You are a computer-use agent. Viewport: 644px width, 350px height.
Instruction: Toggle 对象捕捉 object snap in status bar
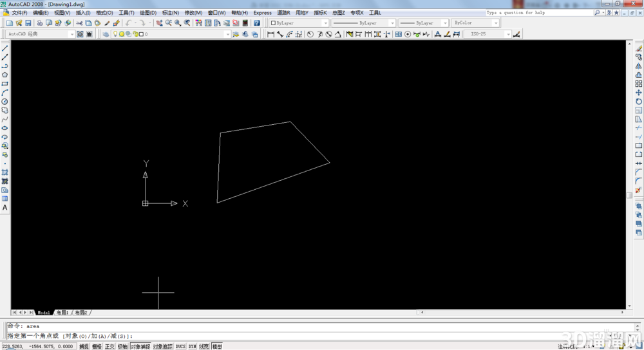click(x=140, y=347)
